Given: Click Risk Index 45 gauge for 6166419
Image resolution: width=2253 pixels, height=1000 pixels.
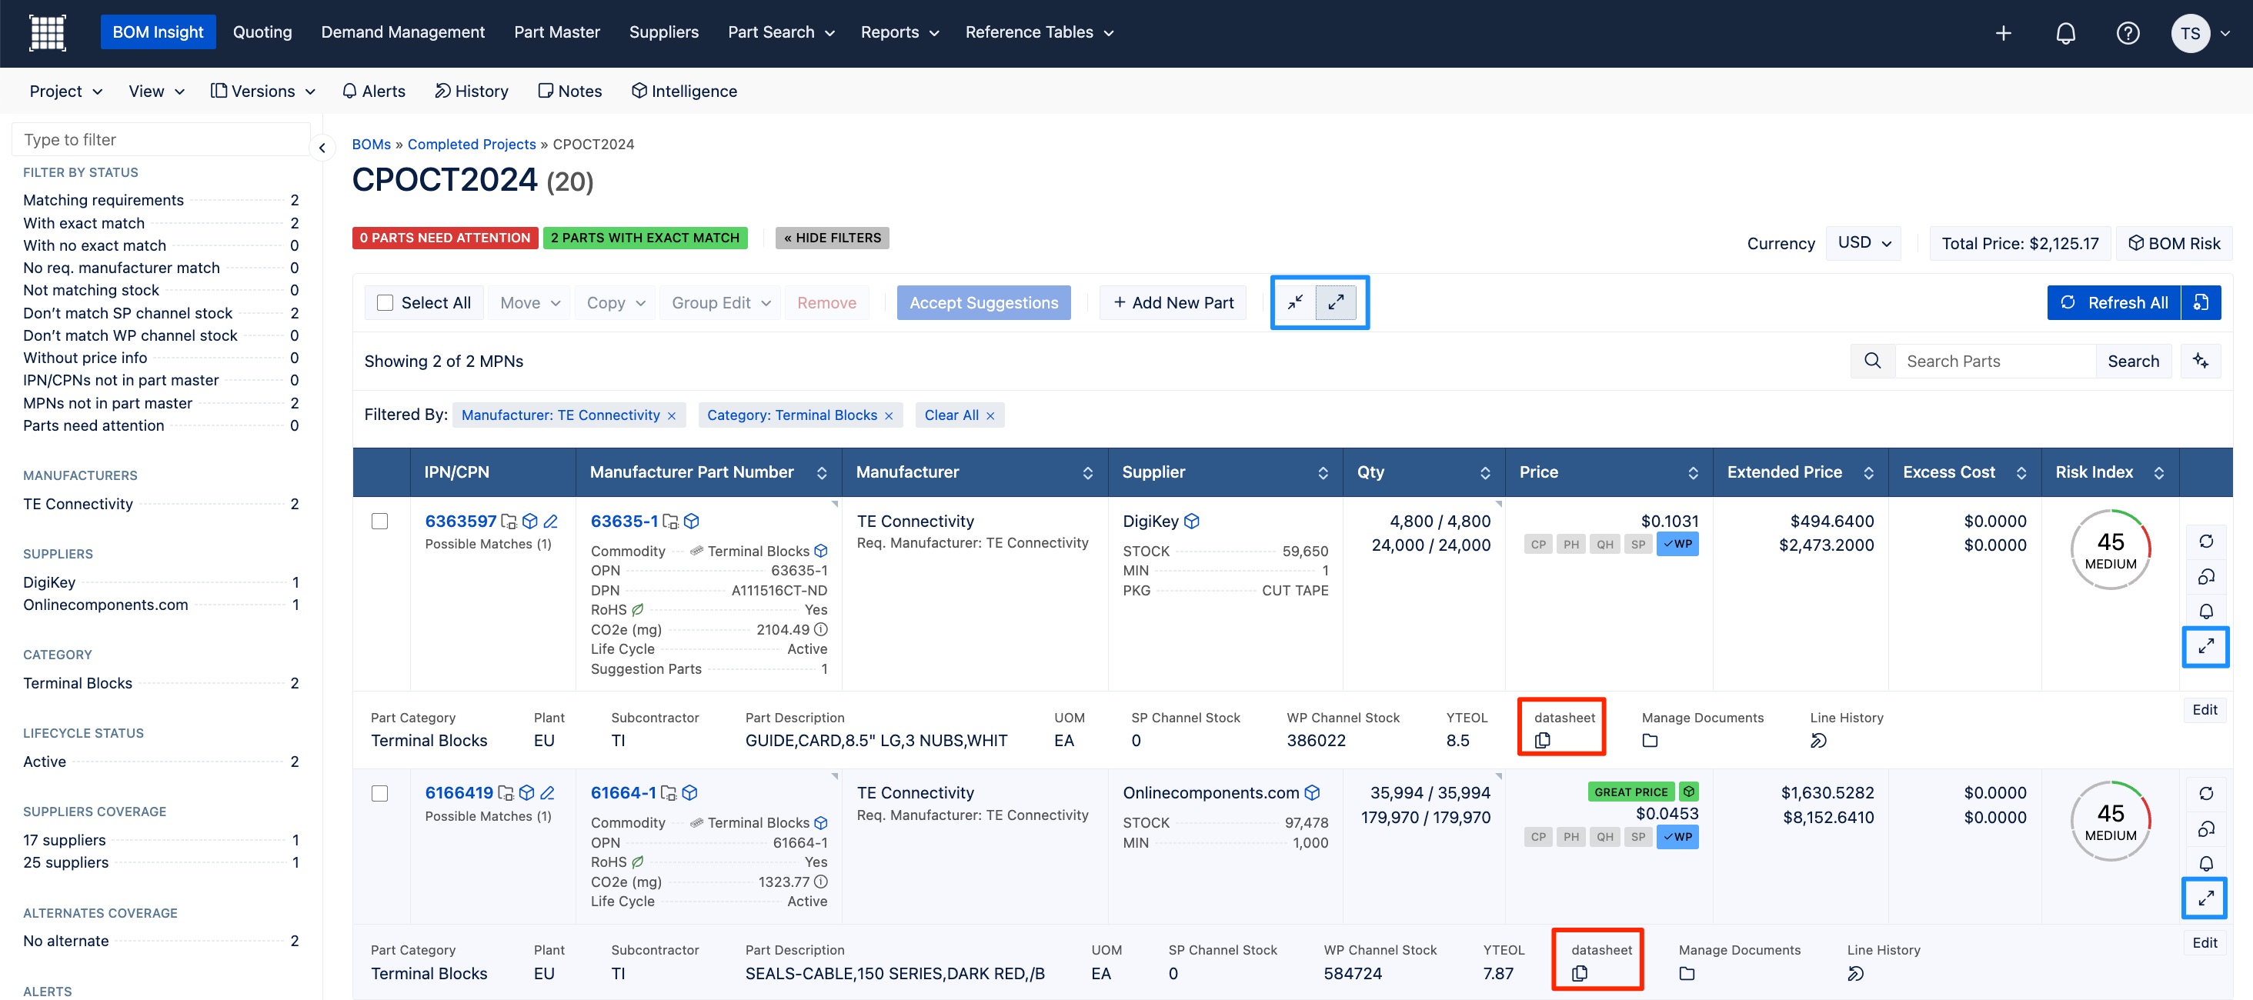Looking at the screenshot, I should [2110, 821].
